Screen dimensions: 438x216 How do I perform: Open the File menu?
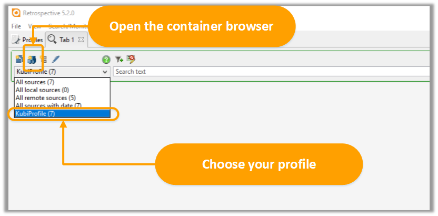(16, 26)
